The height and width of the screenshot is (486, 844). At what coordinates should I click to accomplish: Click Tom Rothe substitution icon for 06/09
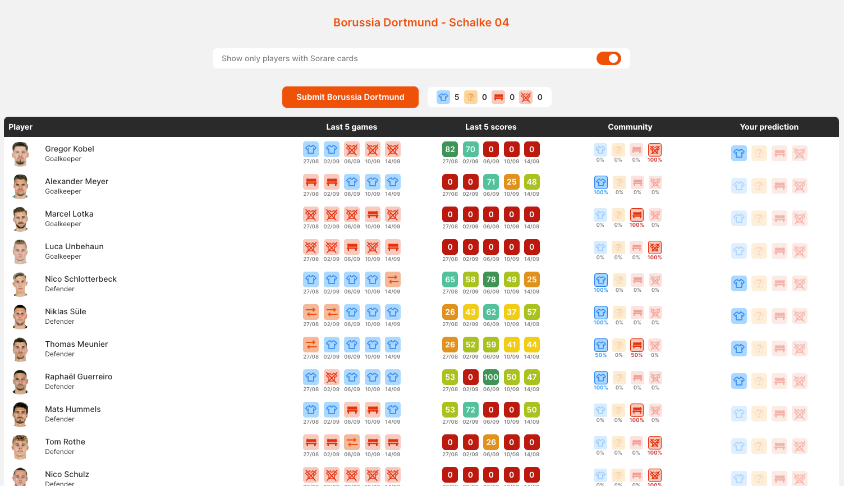tap(352, 442)
